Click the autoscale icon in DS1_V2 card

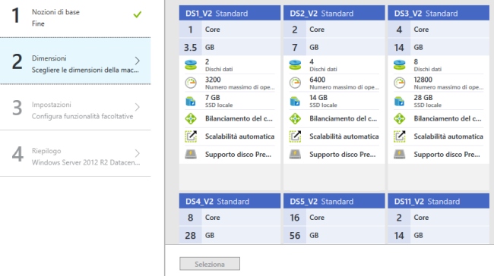click(191, 136)
